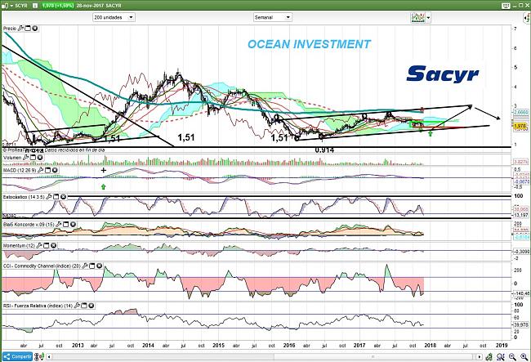This screenshot has height=362, width=531.
Task: Open RSI Fuerza Relativa settings wrench
Action: pos(77,306)
